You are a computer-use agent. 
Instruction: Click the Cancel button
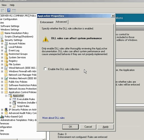coord(88,127)
